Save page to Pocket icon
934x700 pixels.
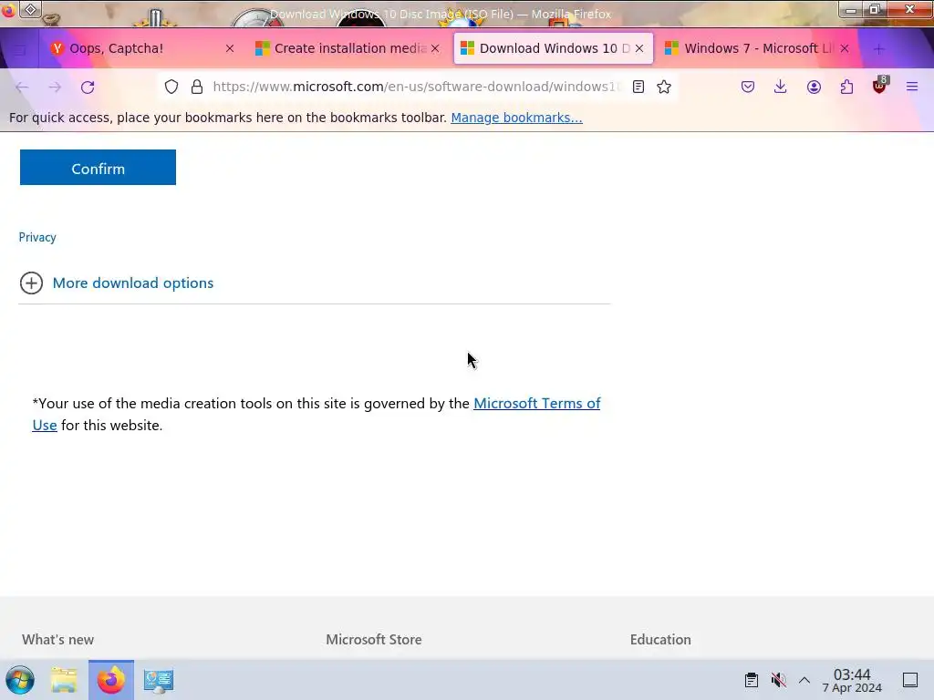coord(748,87)
